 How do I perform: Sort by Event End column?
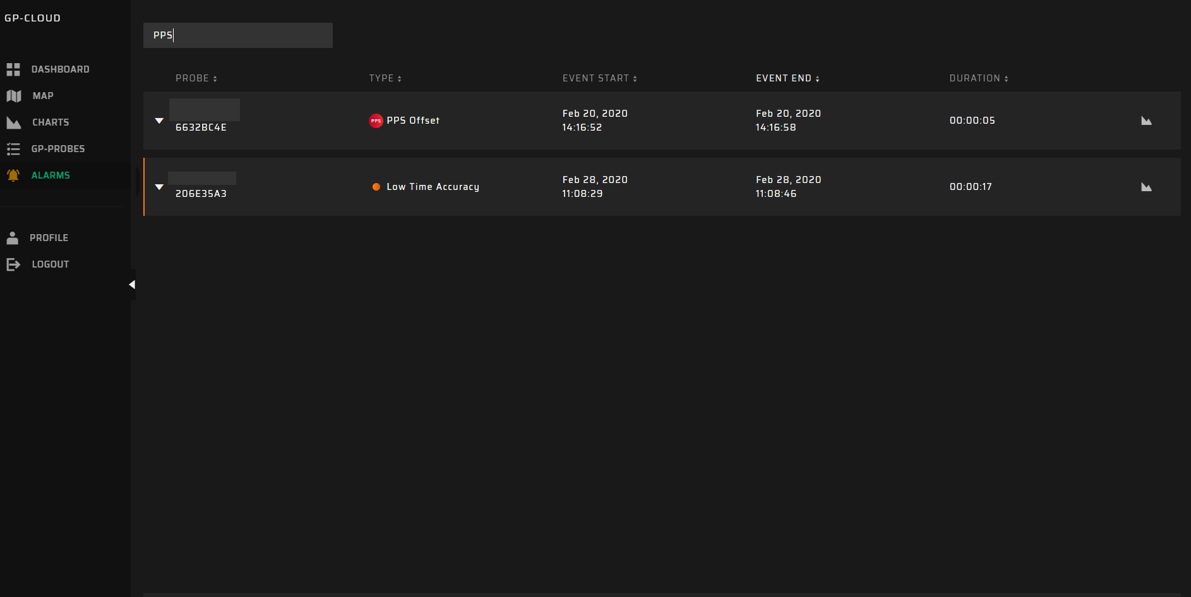click(787, 78)
